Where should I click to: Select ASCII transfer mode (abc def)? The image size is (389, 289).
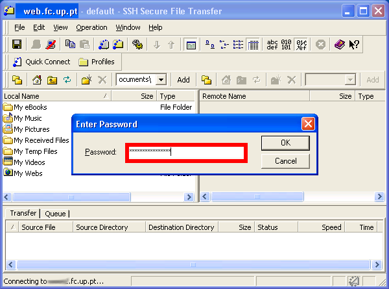click(x=272, y=44)
